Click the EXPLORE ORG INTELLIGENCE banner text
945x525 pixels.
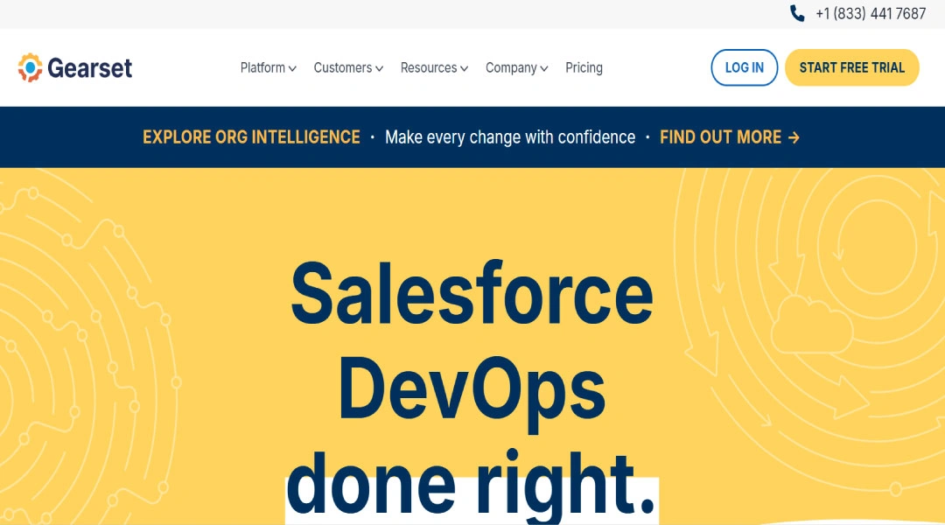point(251,137)
